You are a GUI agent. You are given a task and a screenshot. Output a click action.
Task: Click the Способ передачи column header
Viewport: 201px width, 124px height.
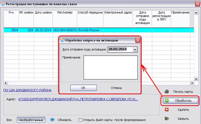point(90,19)
